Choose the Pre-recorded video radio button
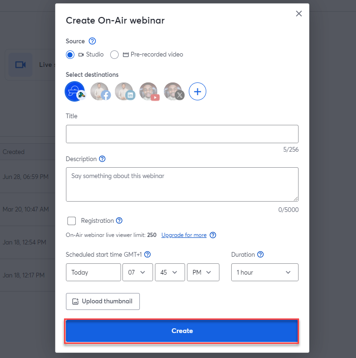Viewport: 356px width, 358px height. pos(114,55)
